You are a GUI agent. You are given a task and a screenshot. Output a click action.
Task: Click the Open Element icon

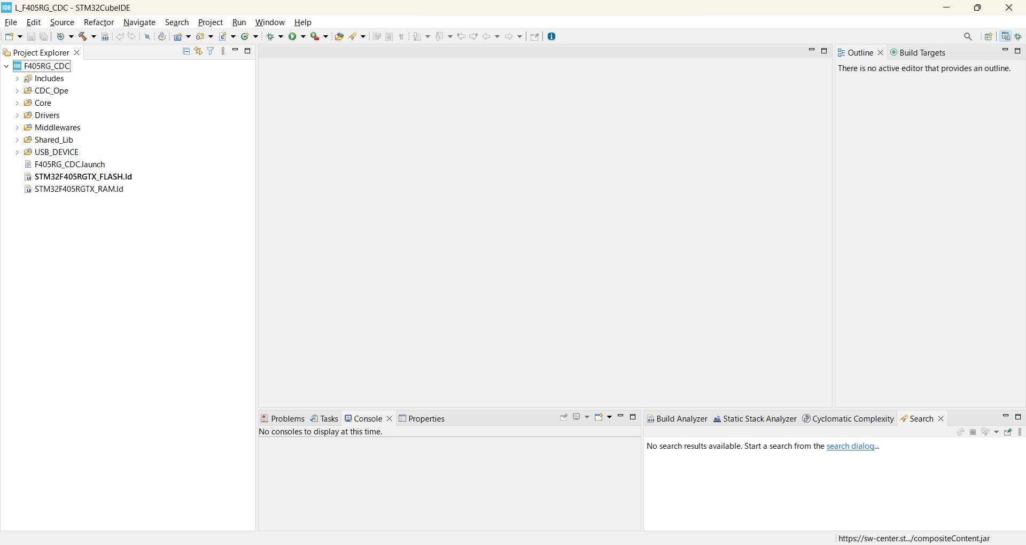[x=339, y=37]
